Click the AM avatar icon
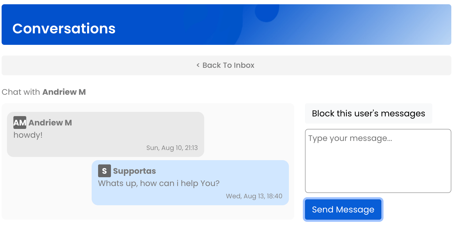This screenshot has height=229, width=454. click(20, 123)
